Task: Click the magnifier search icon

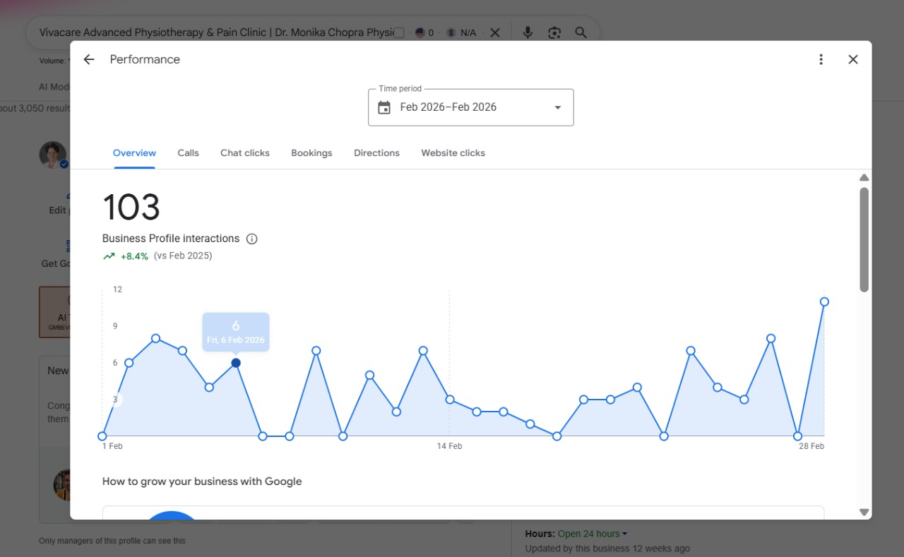Action: 581,32
